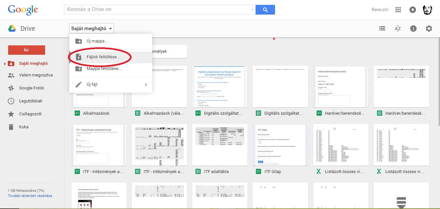Select Fájlok feltöltése menu item
This screenshot has height=209, width=440.
pyautogui.click(x=103, y=57)
